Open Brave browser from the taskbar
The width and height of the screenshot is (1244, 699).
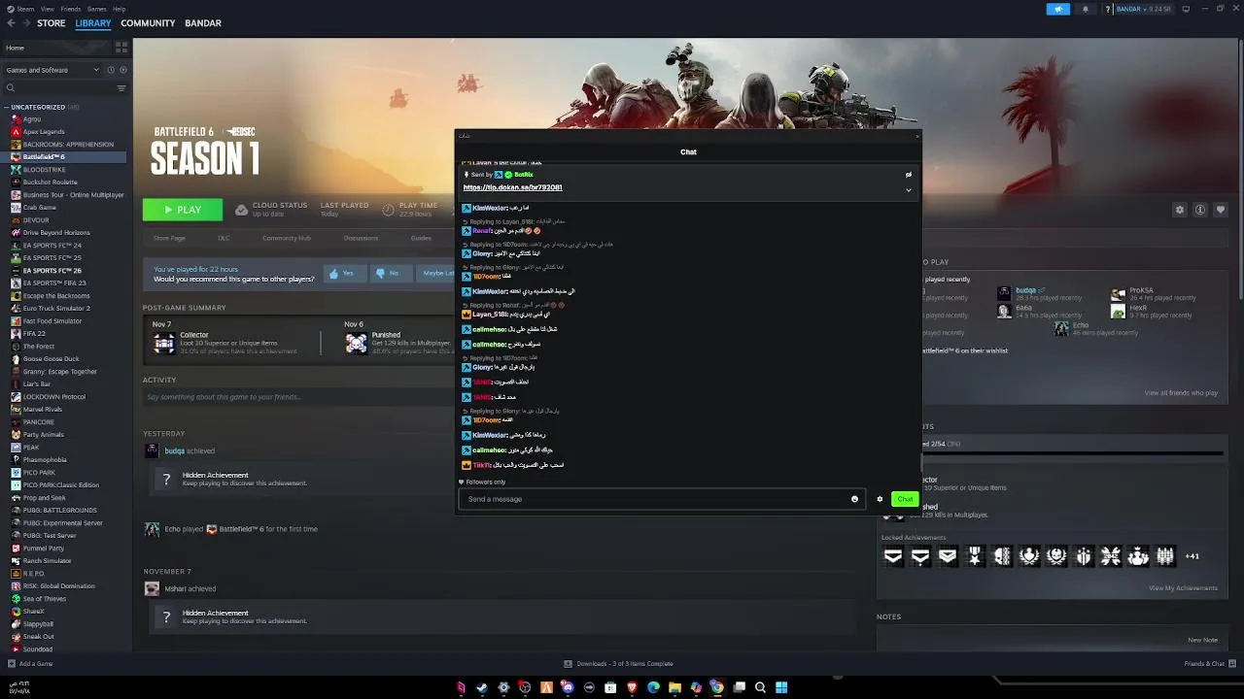coord(632,687)
